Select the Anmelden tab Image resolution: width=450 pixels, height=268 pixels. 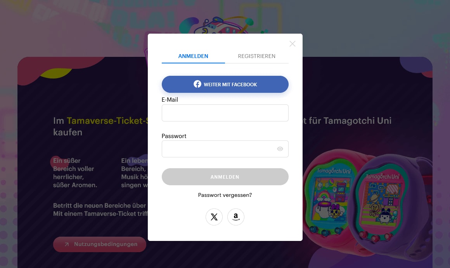tap(193, 56)
